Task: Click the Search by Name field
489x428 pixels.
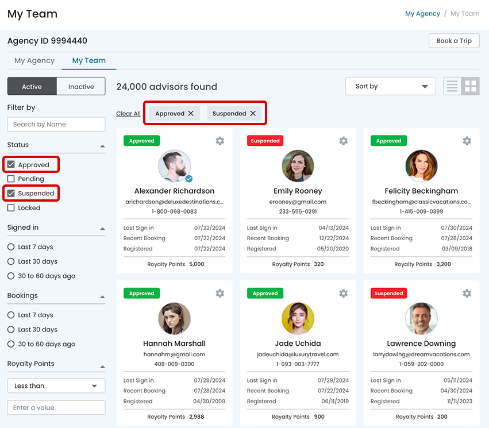Action: tap(56, 124)
